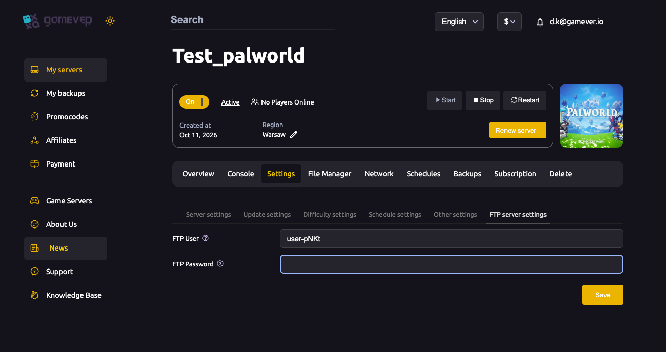Click the players online people icon
This screenshot has height=352, width=666.
254,102
